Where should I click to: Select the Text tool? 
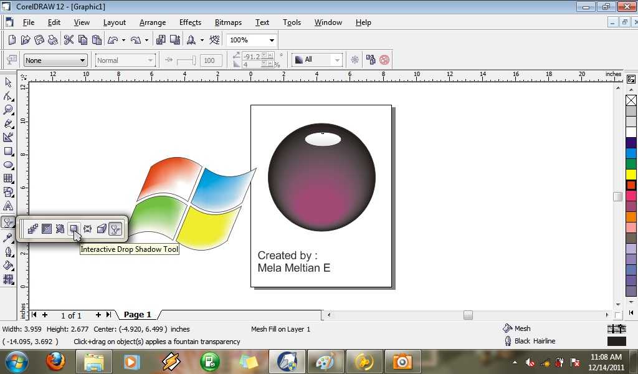point(8,206)
